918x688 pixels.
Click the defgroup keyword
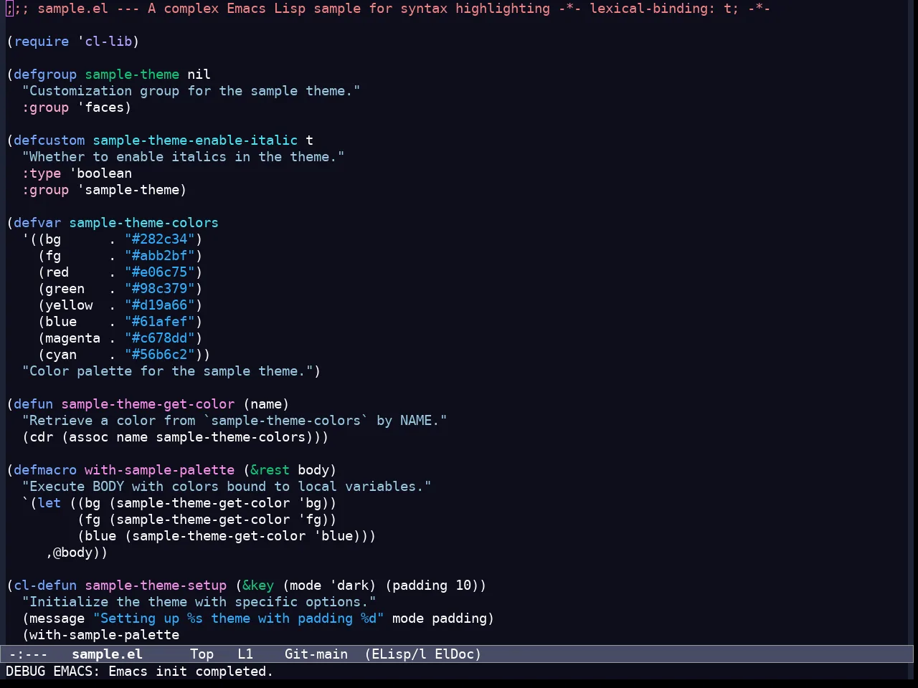tap(45, 74)
